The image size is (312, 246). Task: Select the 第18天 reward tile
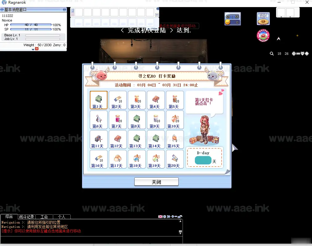click(137, 159)
